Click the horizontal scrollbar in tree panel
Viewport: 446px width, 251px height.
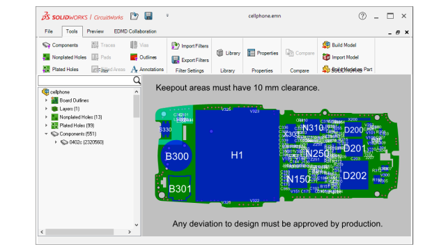click(79, 232)
